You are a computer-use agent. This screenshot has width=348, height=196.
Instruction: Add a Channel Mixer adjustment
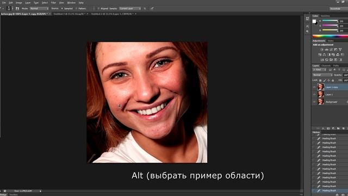click(x=338, y=54)
